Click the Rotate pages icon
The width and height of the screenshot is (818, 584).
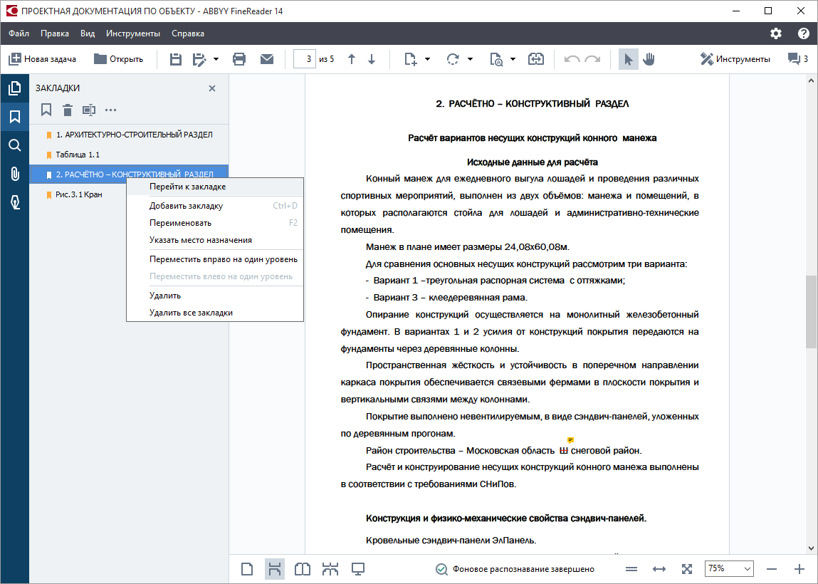[453, 59]
